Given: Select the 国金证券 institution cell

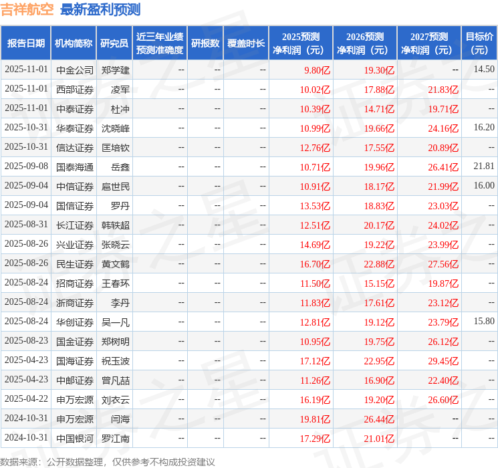Looking at the screenshot, I should click(x=75, y=342).
